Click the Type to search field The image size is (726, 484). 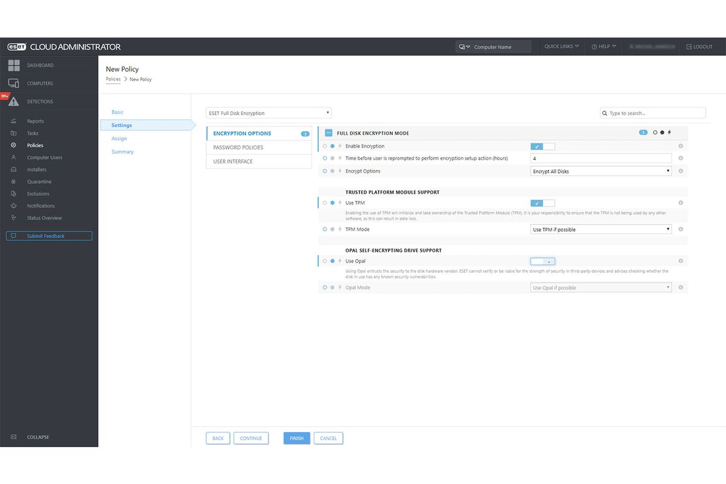(653, 113)
